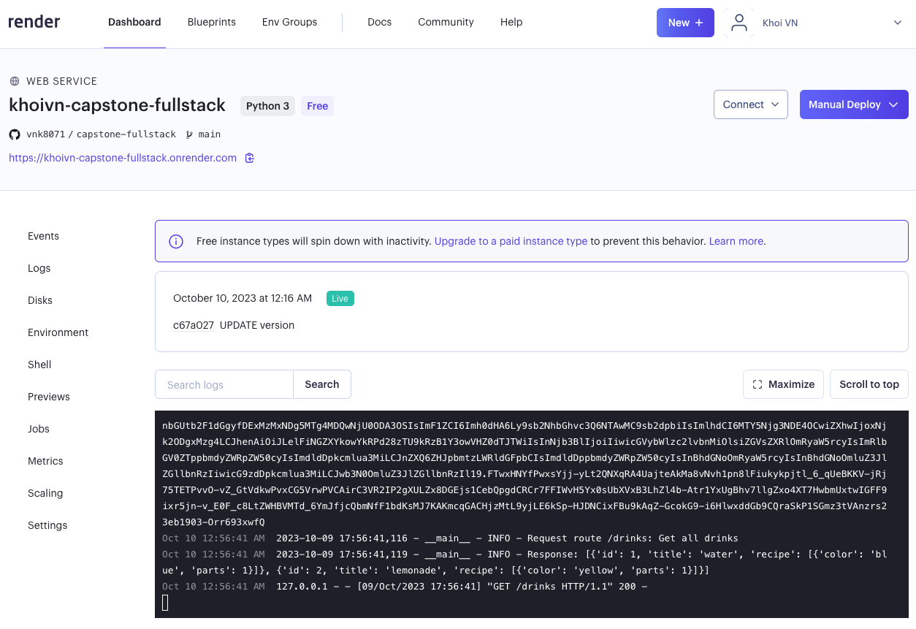
Task: Select Logs in the sidebar
Action: (x=39, y=268)
